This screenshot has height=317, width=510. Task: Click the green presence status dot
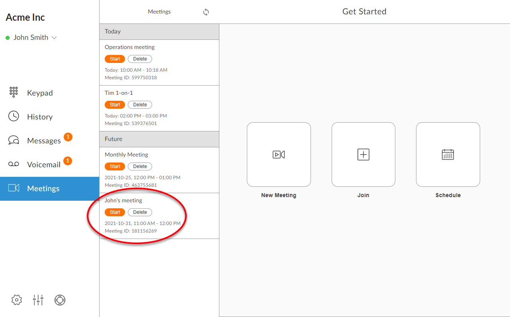pyautogui.click(x=8, y=38)
